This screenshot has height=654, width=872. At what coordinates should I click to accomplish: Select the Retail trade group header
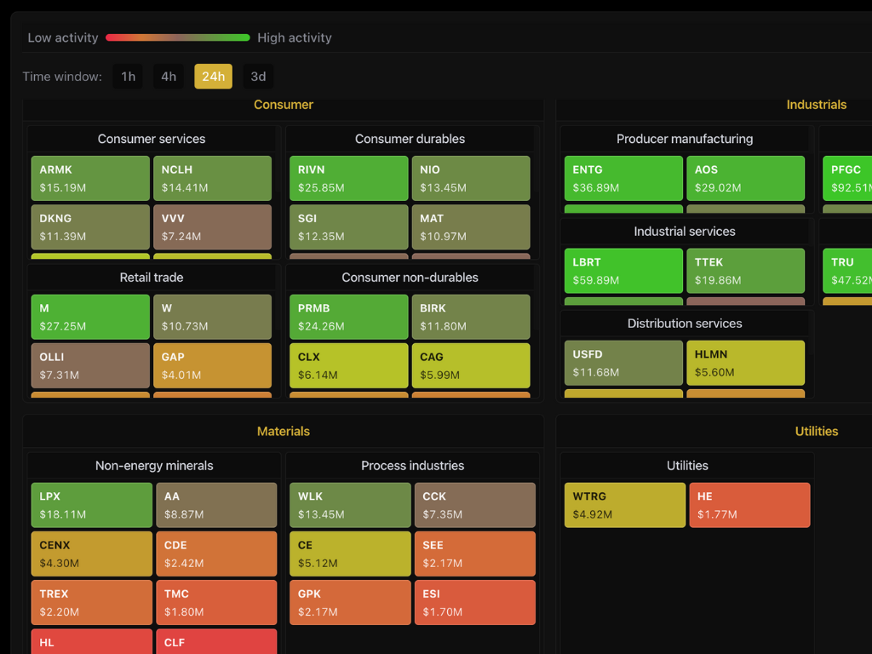pos(152,278)
